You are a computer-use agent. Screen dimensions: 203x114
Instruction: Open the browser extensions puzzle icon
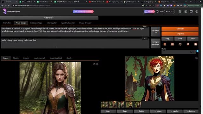tap(178, 6)
